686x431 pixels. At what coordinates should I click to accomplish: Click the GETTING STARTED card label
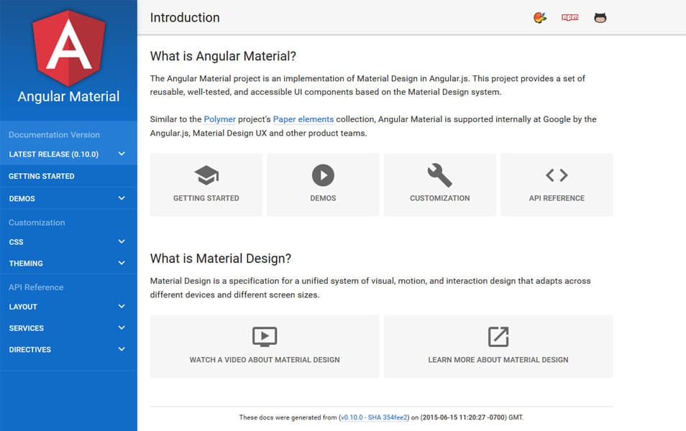[206, 198]
